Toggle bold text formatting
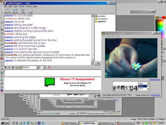This screenshot has width=166, height=125. (5, 67)
